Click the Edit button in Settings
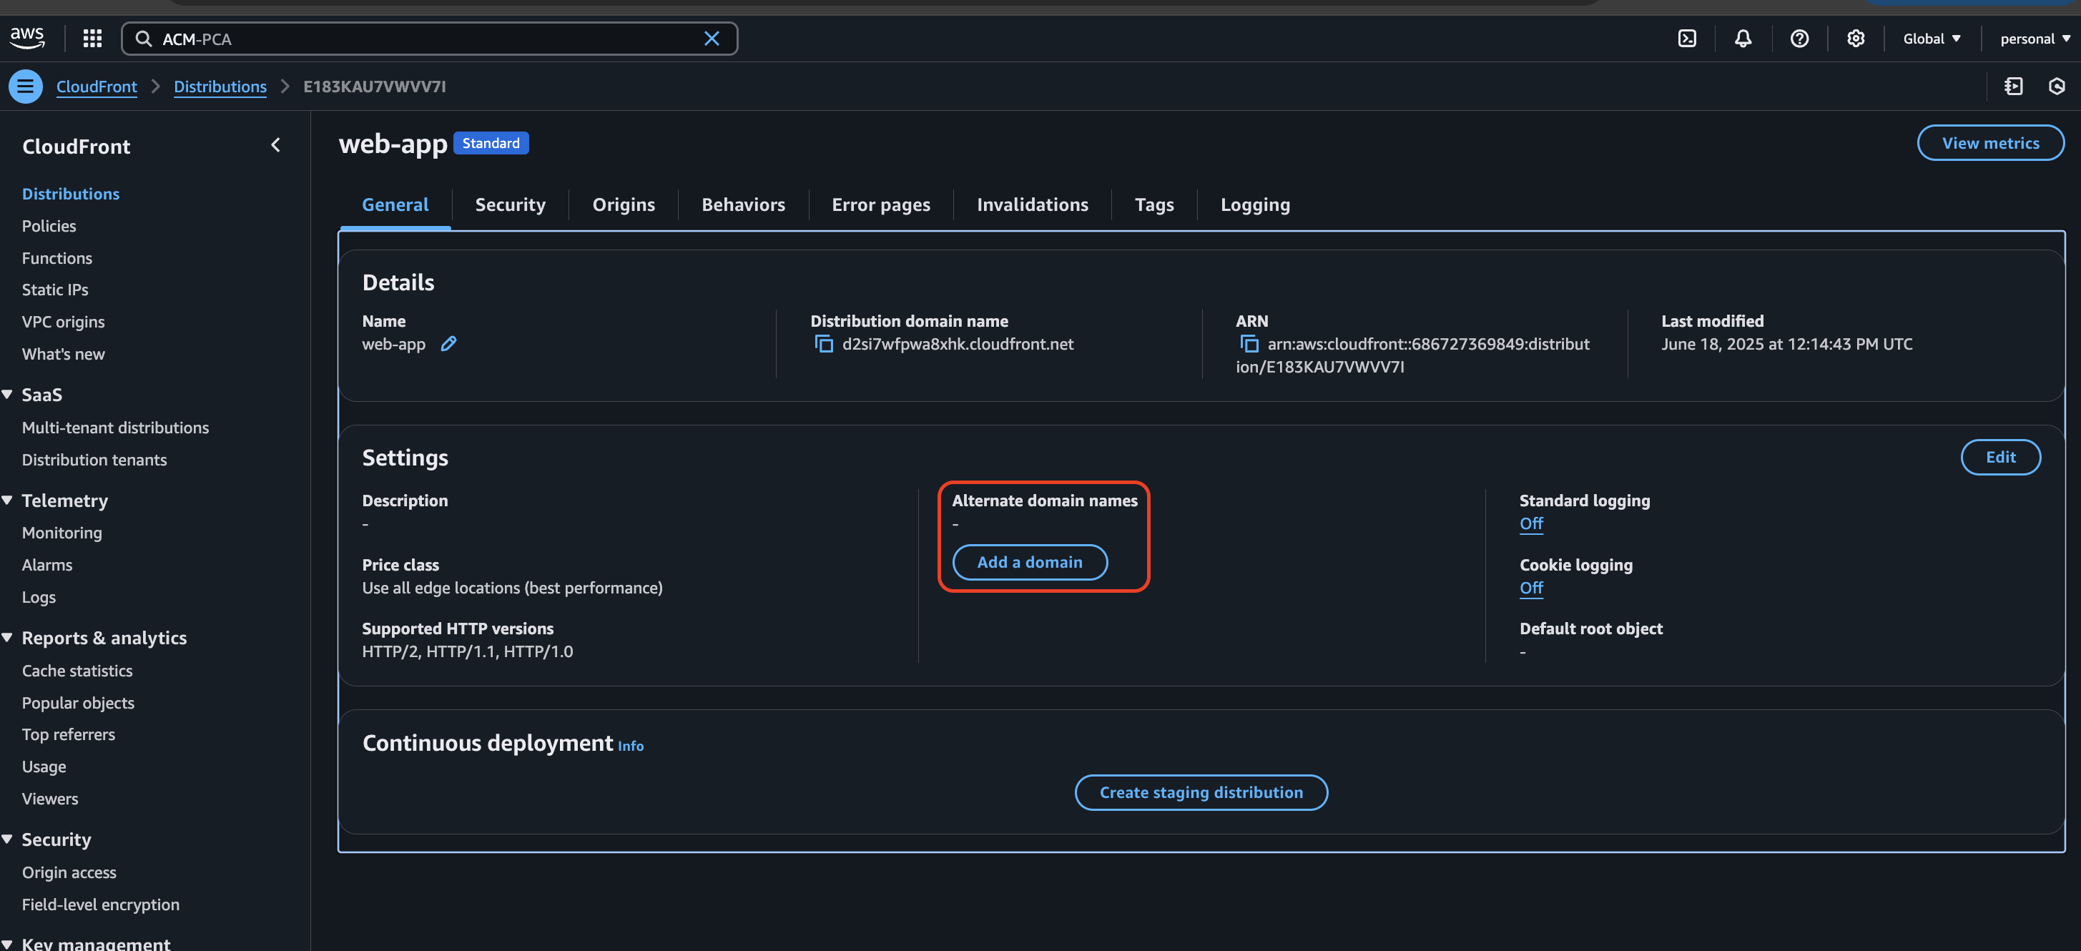The image size is (2081, 951). point(2000,458)
